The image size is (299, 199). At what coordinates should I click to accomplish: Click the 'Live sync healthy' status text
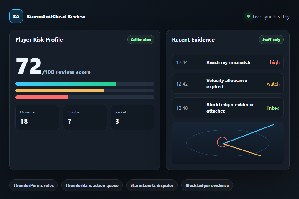(x=271, y=16)
